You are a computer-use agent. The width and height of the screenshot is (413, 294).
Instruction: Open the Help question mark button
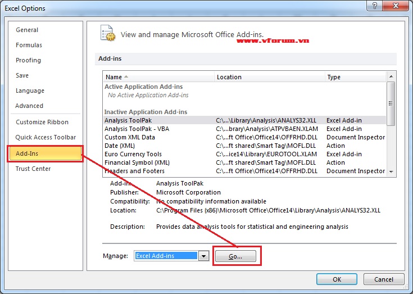point(375,6)
